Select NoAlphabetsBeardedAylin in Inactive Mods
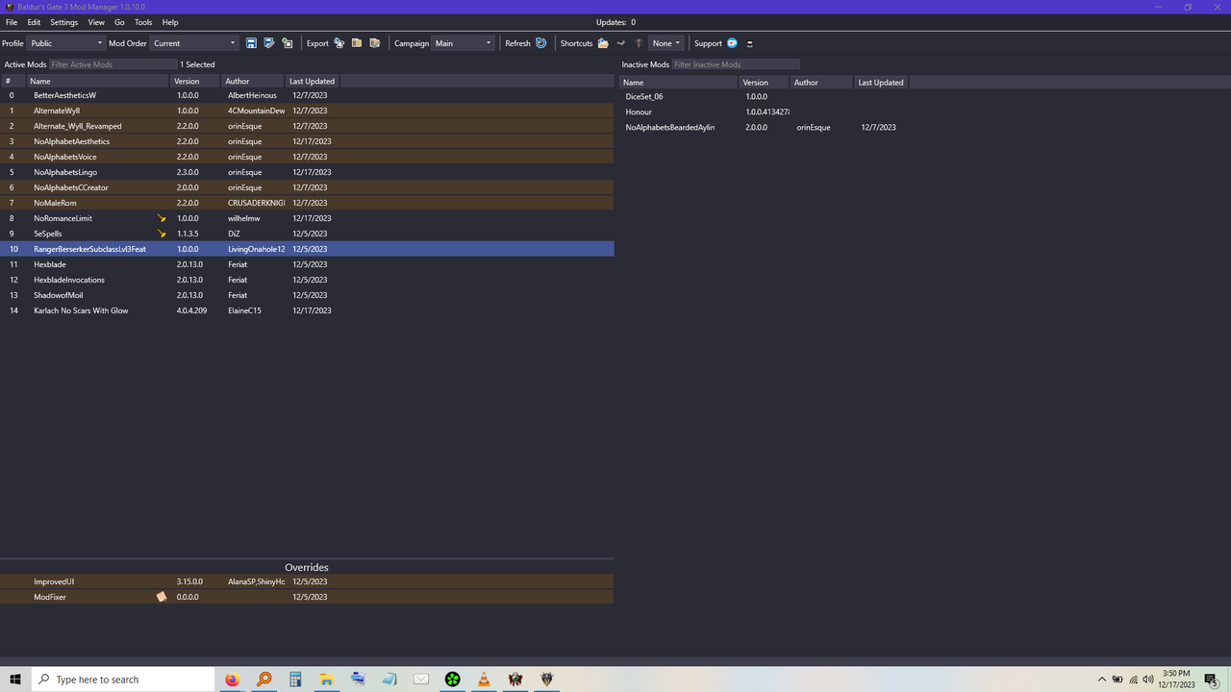 click(x=925, y=127)
